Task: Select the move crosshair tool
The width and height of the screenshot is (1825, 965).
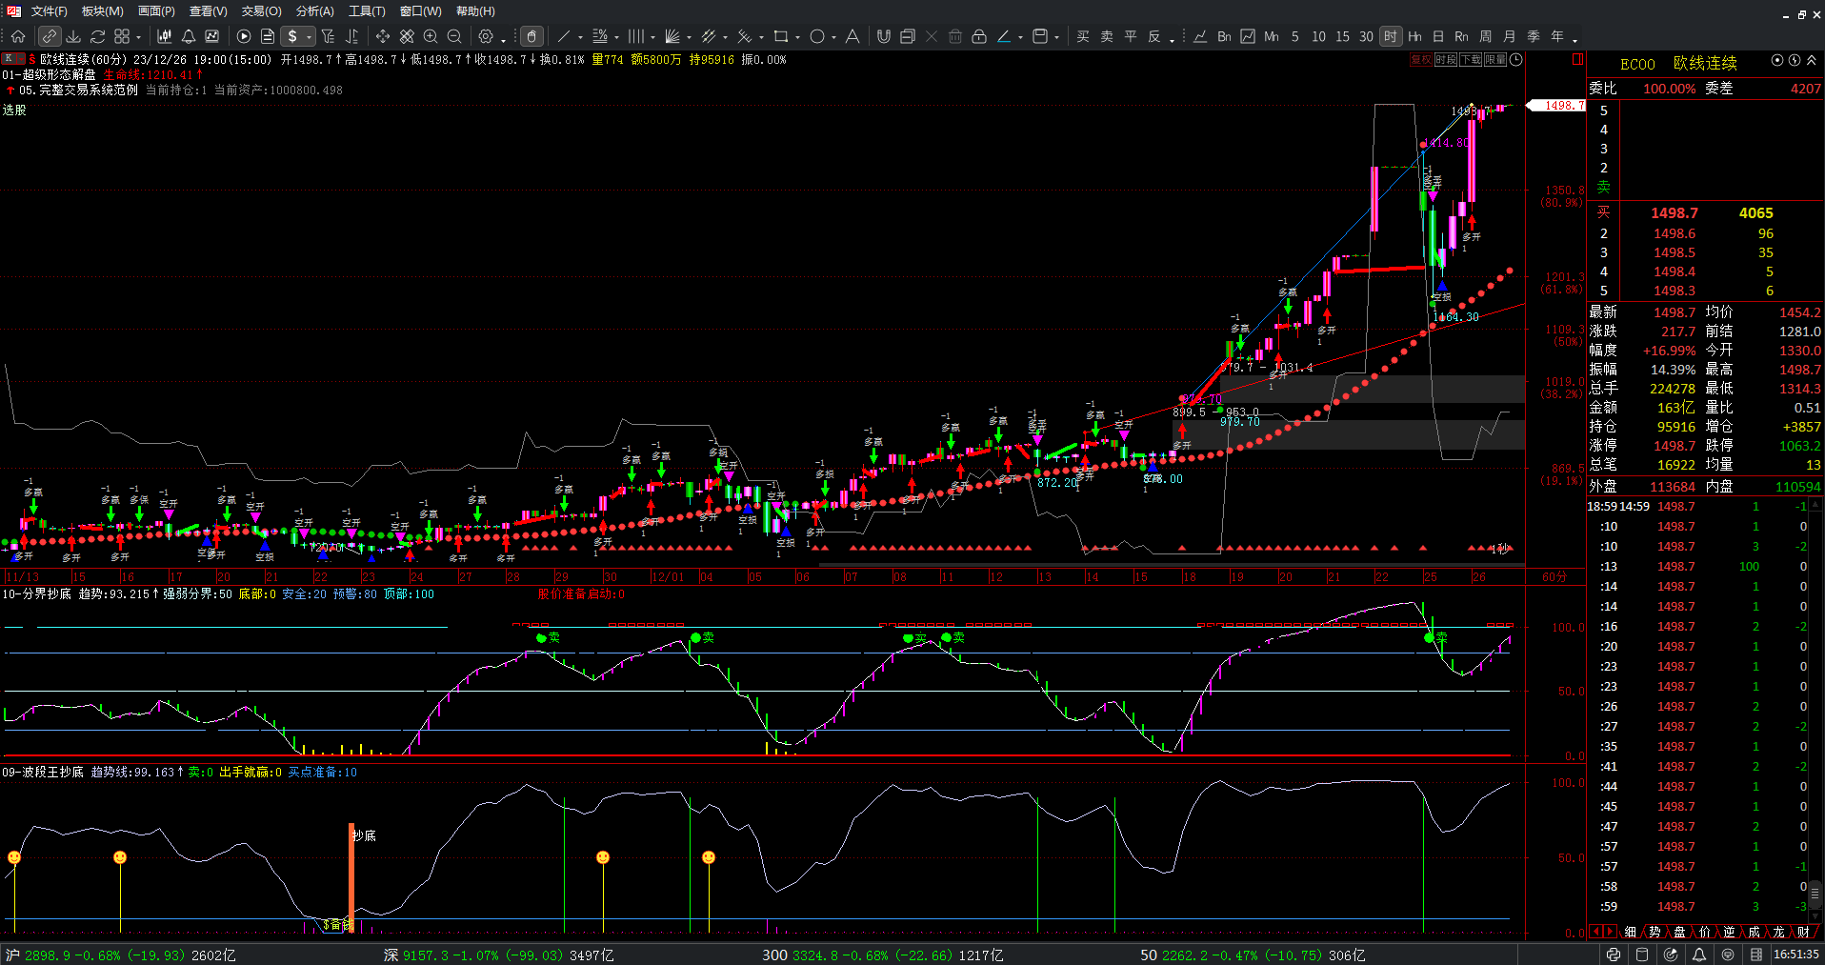Action: (383, 36)
